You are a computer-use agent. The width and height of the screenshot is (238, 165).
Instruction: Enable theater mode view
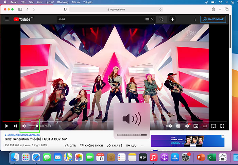pyautogui.click(x=205, y=126)
